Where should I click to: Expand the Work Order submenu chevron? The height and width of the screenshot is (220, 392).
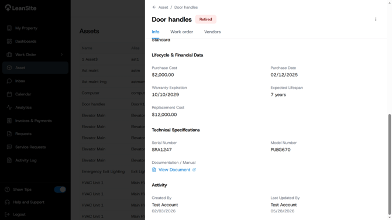(x=62, y=54)
